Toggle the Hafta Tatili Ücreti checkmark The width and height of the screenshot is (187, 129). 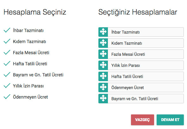[x=7, y=63]
